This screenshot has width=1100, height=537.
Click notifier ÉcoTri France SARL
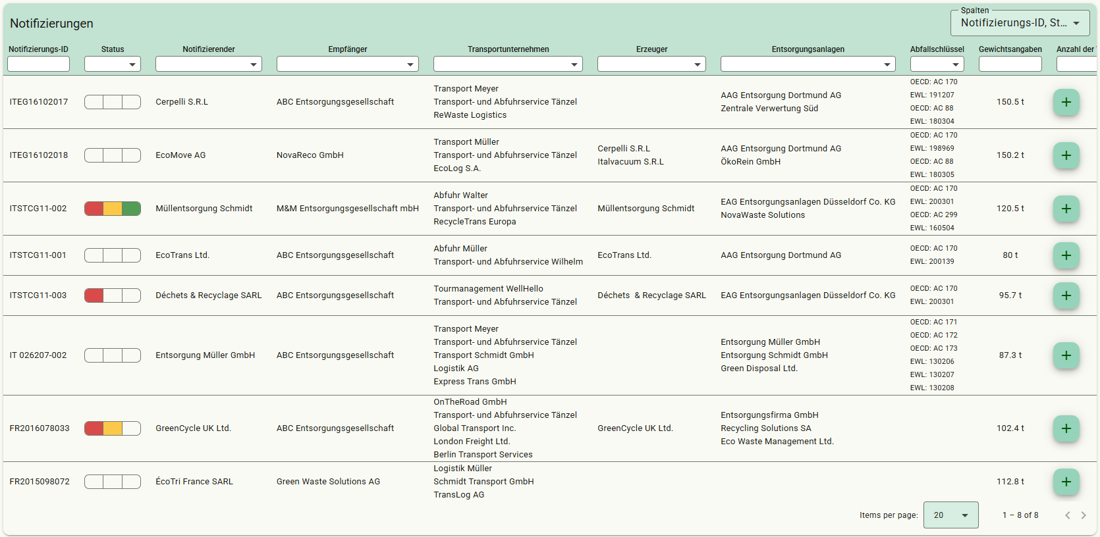click(x=194, y=482)
